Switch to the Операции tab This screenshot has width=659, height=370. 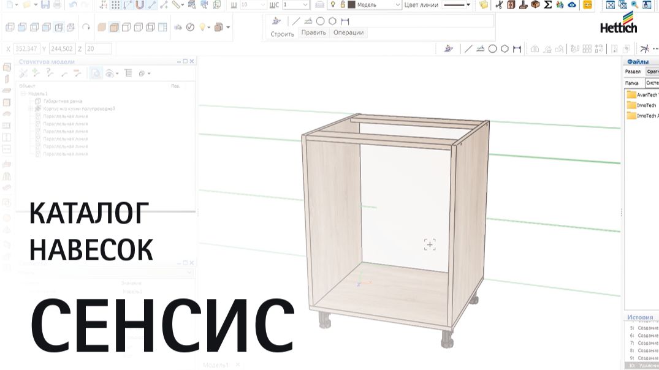(348, 32)
